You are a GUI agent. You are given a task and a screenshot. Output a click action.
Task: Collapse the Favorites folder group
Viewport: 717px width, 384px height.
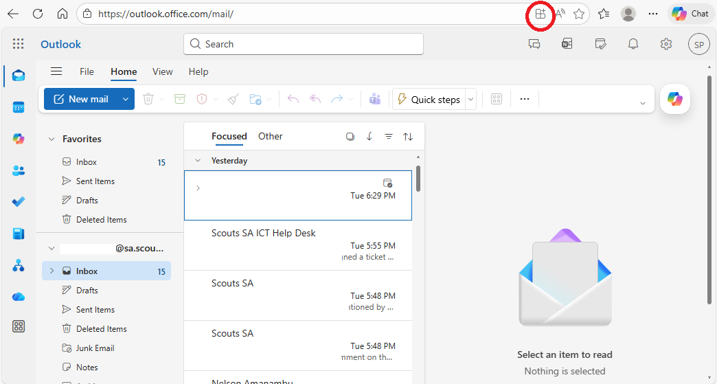pos(52,139)
